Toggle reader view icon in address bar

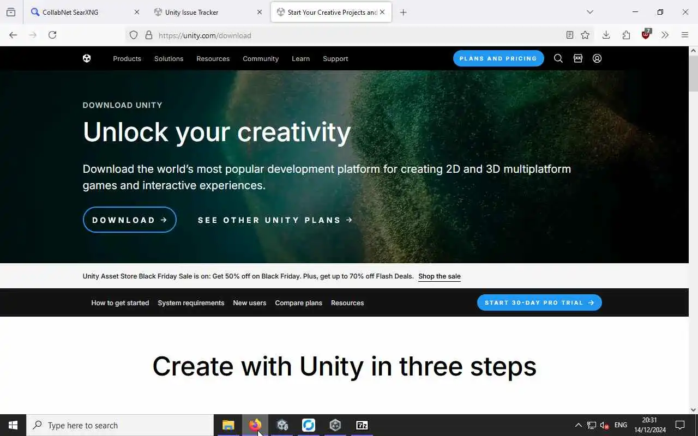(x=569, y=35)
